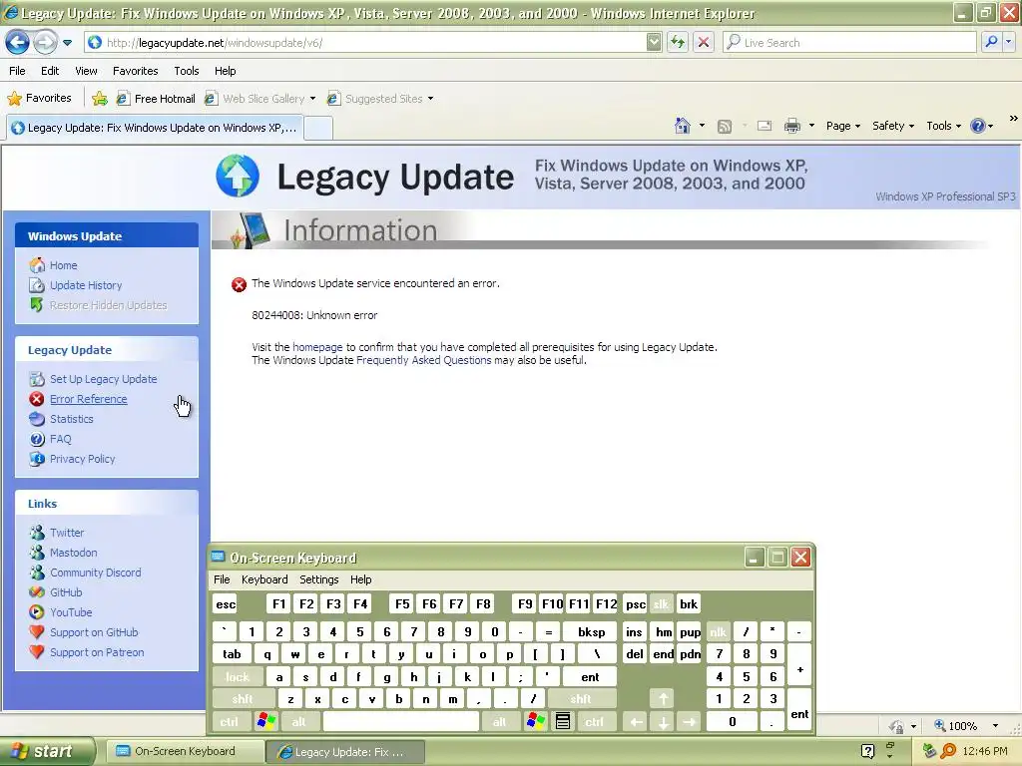
Task: Click the FAQ question mark icon
Action: [37, 439]
